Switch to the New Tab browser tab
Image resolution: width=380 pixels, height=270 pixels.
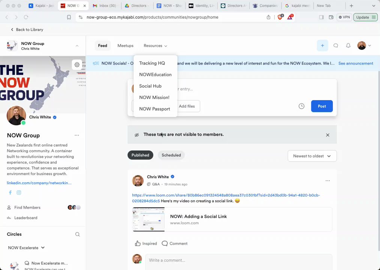pyautogui.click(x=323, y=6)
